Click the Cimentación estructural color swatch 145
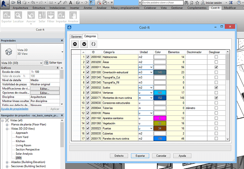The image size is (244, 169). (160, 72)
